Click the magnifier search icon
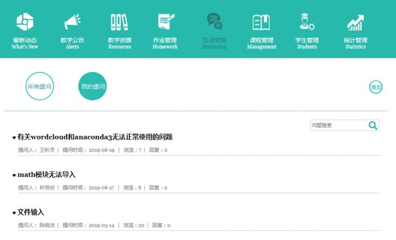Viewport: 396px width, 240px height. pos(372,125)
